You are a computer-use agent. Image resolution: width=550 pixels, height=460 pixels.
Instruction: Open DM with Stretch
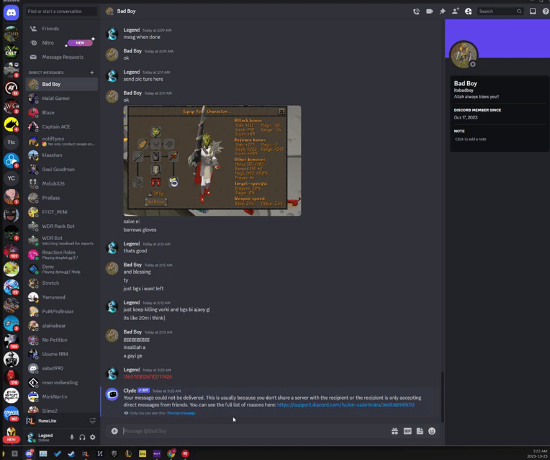(62, 283)
